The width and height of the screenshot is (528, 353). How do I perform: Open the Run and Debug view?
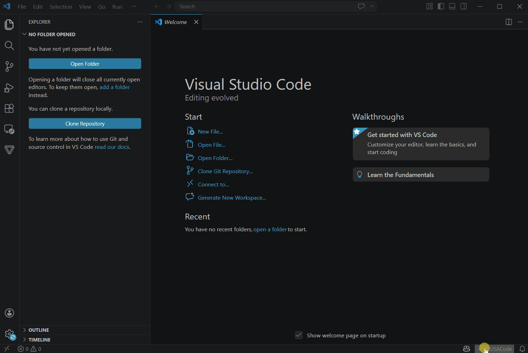pyautogui.click(x=9, y=88)
